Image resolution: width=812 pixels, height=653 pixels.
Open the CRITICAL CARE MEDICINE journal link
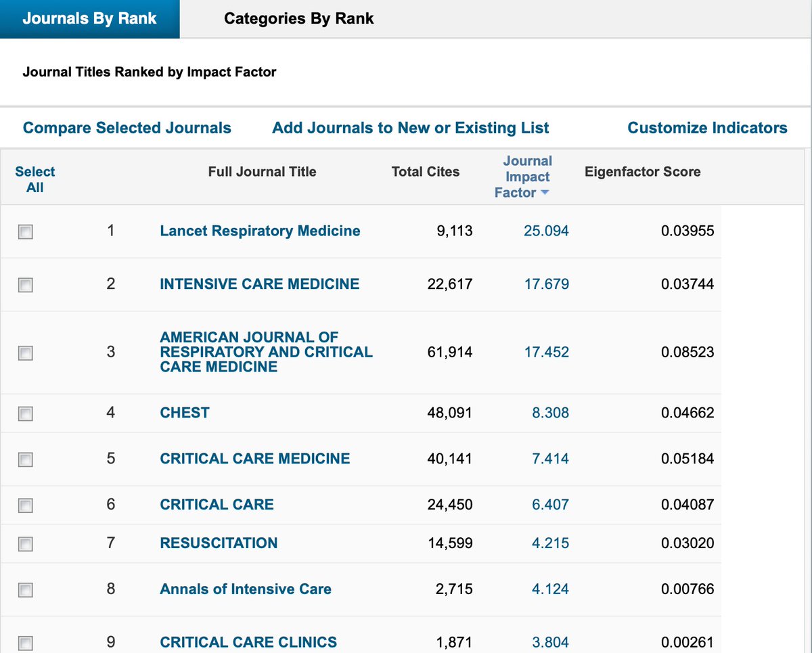(x=255, y=459)
